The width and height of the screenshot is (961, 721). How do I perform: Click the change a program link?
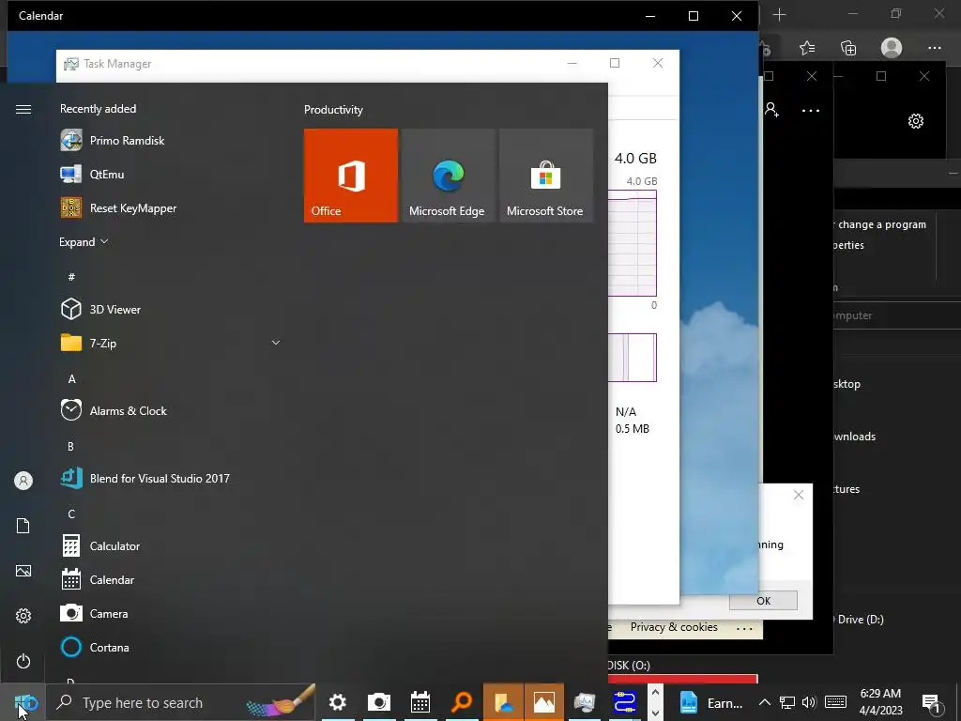(882, 224)
